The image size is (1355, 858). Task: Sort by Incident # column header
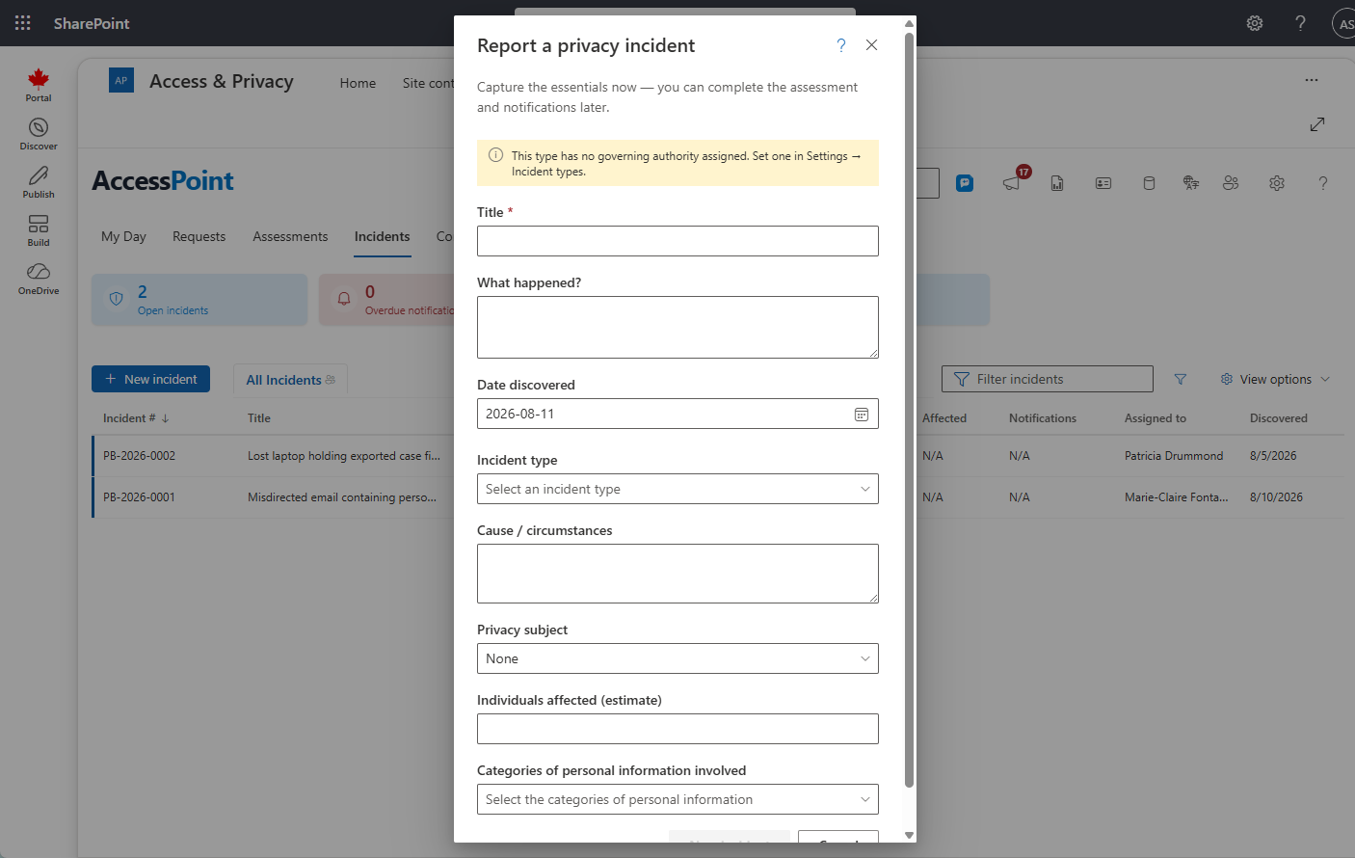136,418
